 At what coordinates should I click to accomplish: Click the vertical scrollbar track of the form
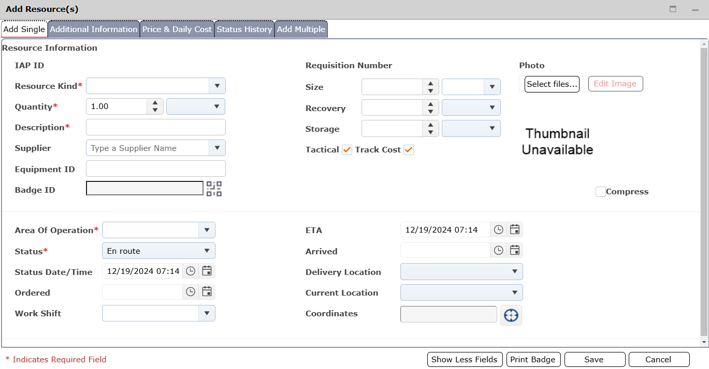(x=703, y=192)
